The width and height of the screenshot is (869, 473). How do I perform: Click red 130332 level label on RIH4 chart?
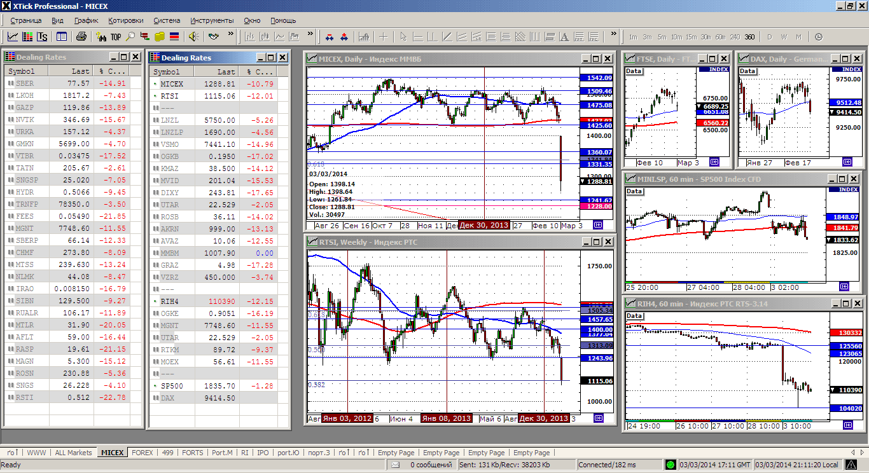pyautogui.click(x=846, y=332)
